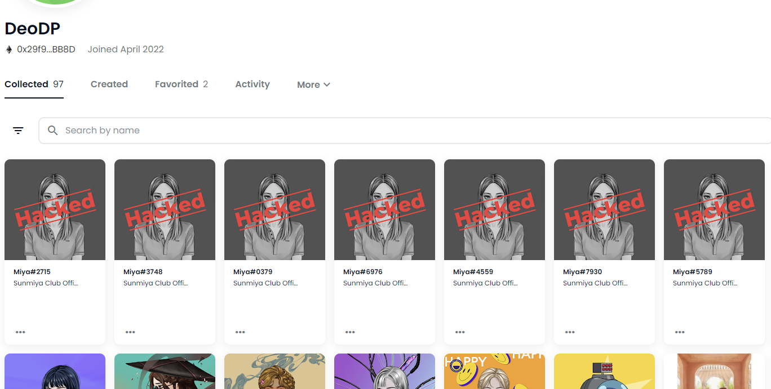This screenshot has height=389, width=771.
Task: Click the search magnifier icon
Action: [x=52, y=131]
